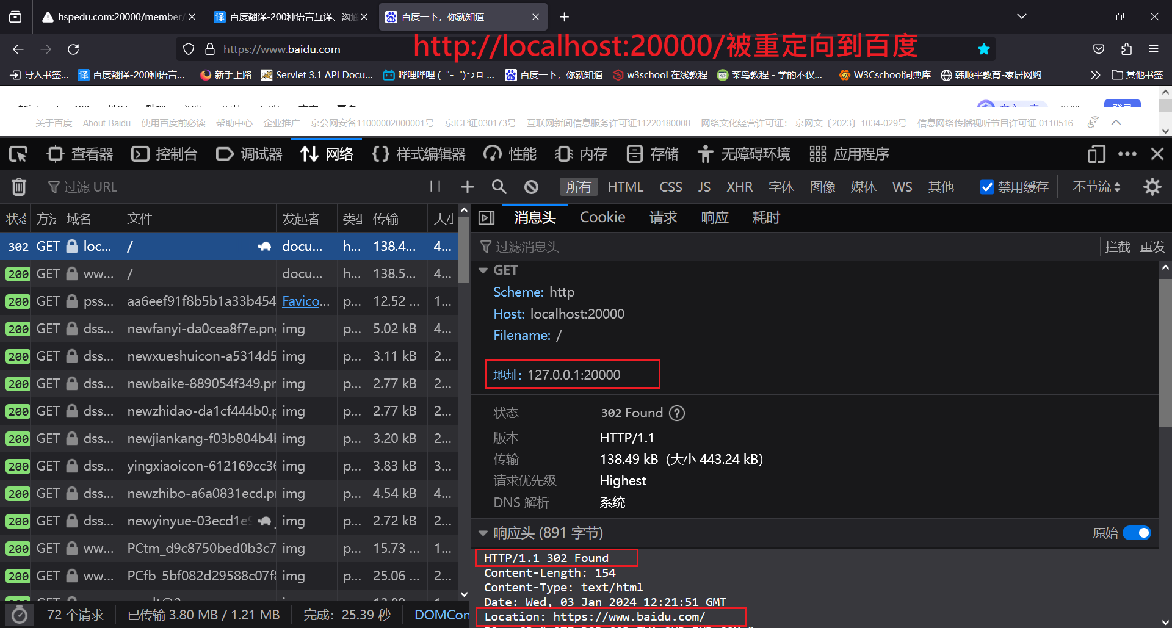
Task: Click the plus new request icon
Action: pos(468,187)
